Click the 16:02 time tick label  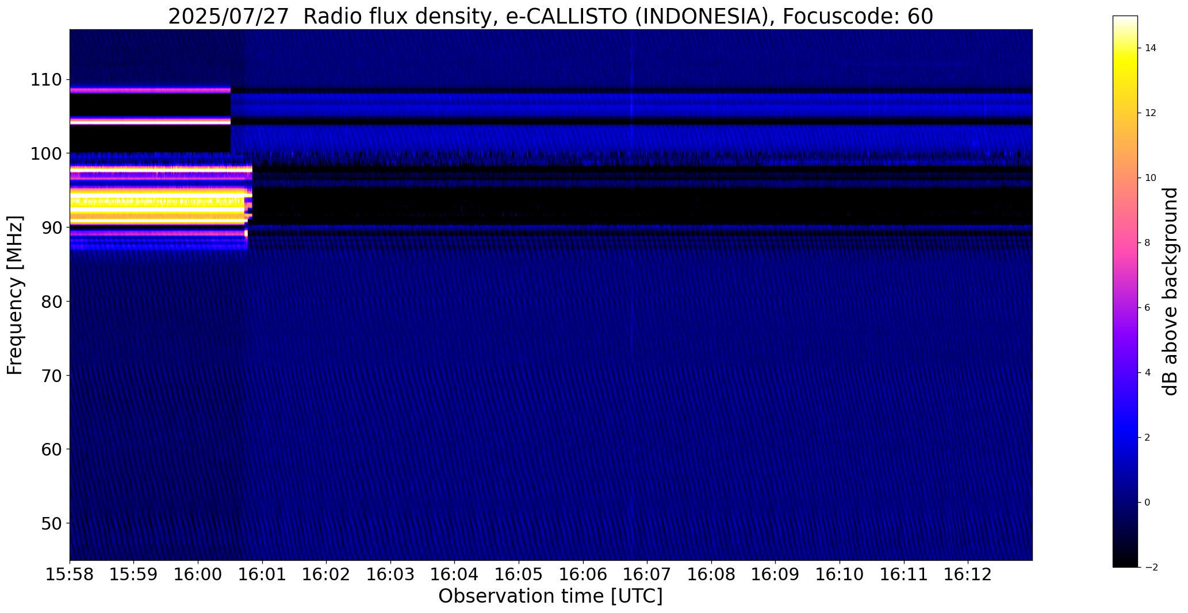point(327,574)
